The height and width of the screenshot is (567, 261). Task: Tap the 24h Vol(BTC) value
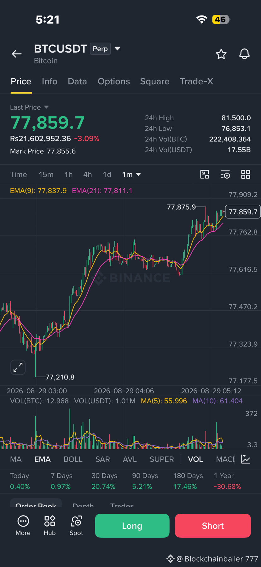tap(230, 139)
